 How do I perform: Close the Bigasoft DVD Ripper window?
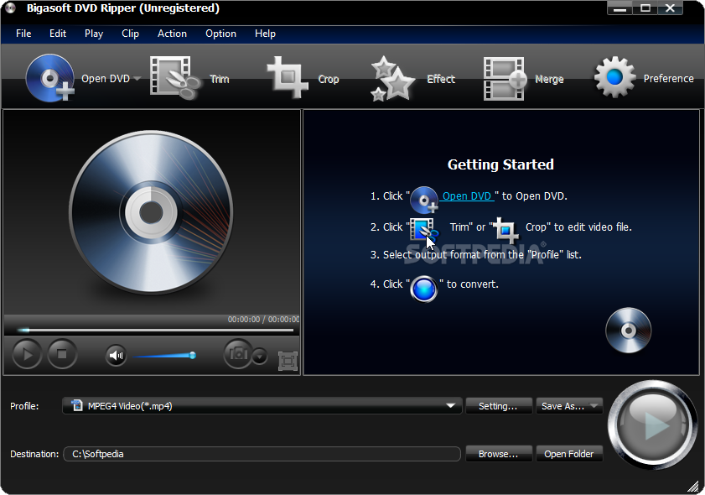tap(671, 8)
